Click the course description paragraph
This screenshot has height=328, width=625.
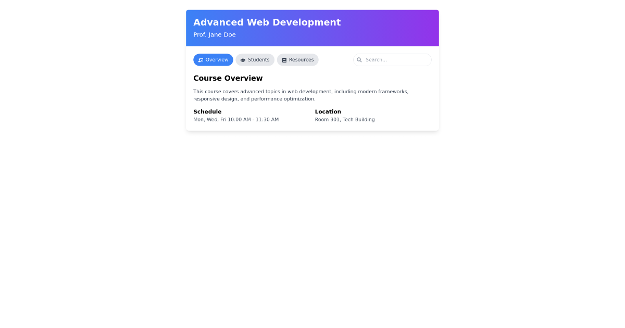click(301, 95)
